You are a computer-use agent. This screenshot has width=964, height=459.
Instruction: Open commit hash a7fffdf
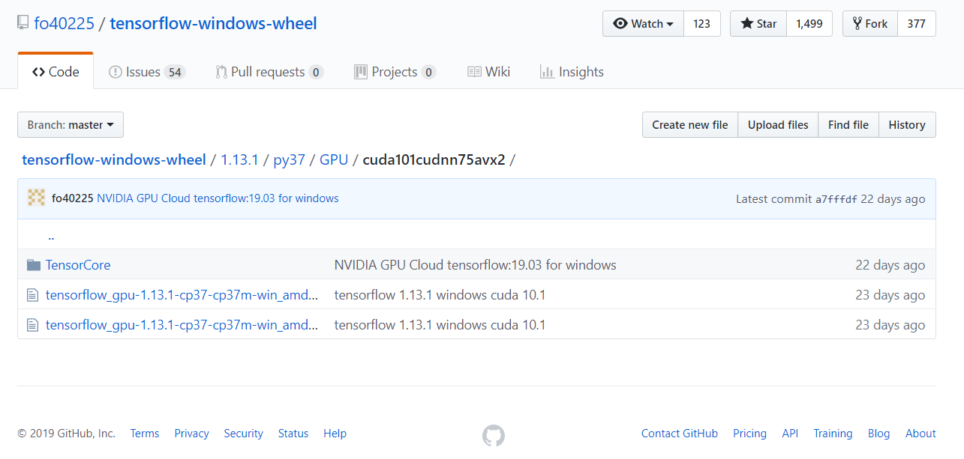(x=836, y=199)
